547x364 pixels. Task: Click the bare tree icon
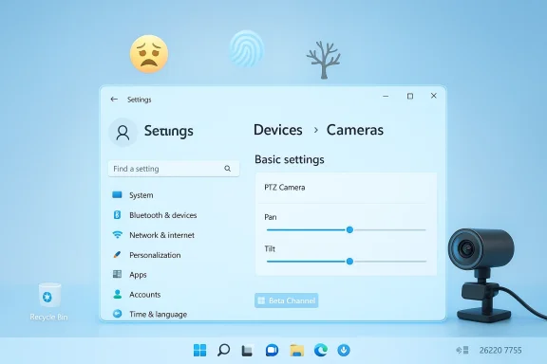click(x=324, y=60)
